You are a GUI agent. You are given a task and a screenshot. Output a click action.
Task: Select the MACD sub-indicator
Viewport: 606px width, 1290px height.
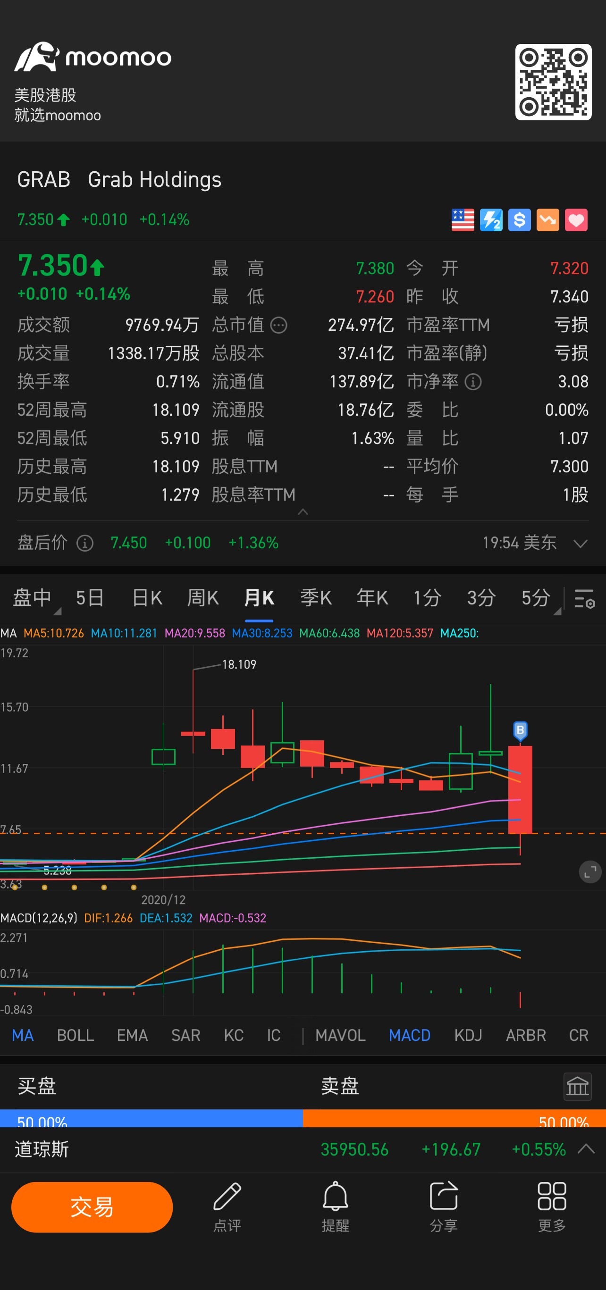[410, 1035]
